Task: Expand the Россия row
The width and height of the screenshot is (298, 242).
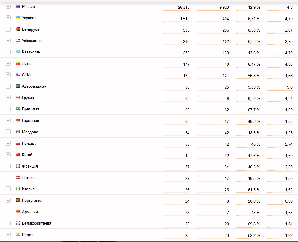Action: (x=8, y=6)
